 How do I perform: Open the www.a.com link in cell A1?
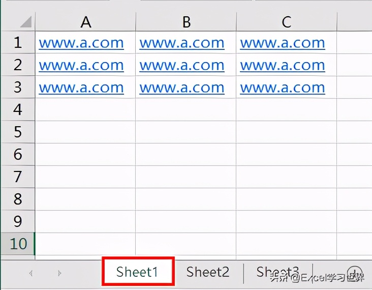click(x=81, y=43)
